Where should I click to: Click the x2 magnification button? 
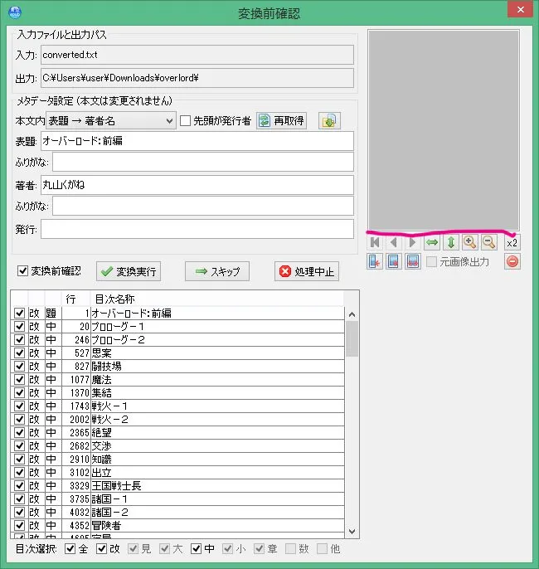tap(512, 243)
